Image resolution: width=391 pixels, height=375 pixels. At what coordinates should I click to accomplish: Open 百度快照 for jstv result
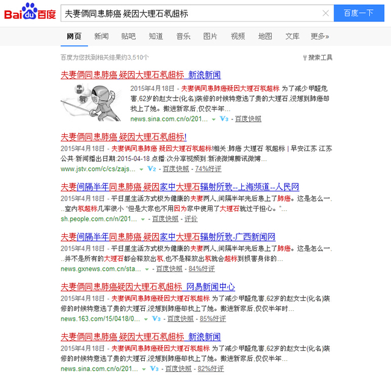coord(176,169)
